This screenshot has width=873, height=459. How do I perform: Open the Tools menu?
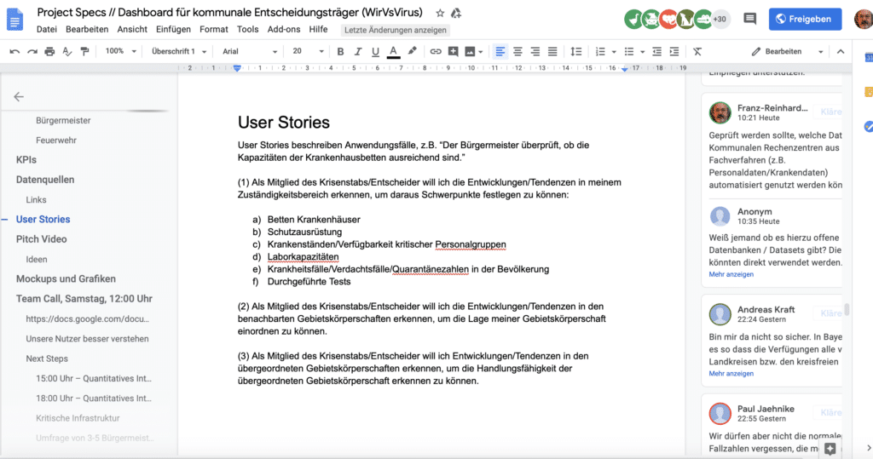[x=248, y=30]
